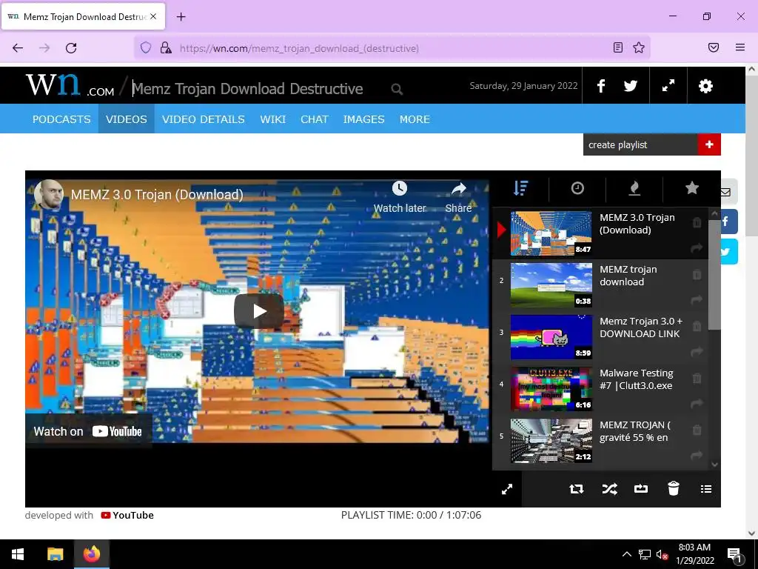Image resolution: width=758 pixels, height=569 pixels.
Task: Select the popular flame playlist tab
Action: 634,188
